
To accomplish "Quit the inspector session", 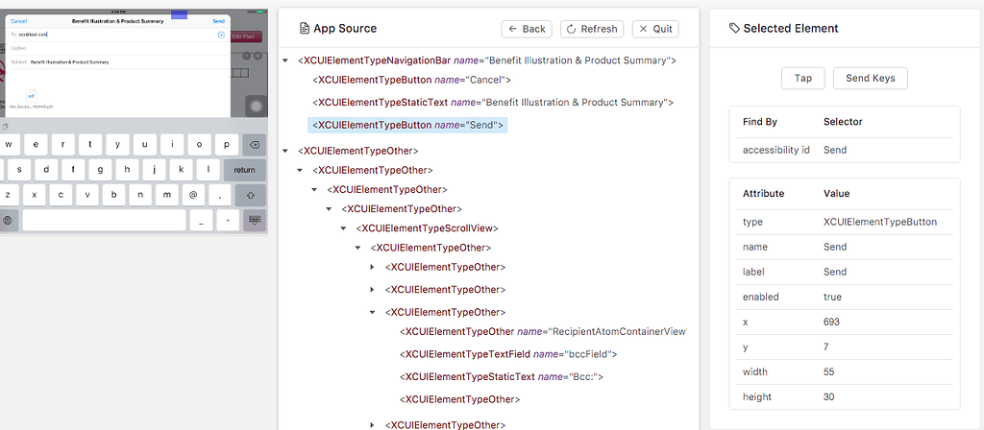I will click(x=655, y=29).
